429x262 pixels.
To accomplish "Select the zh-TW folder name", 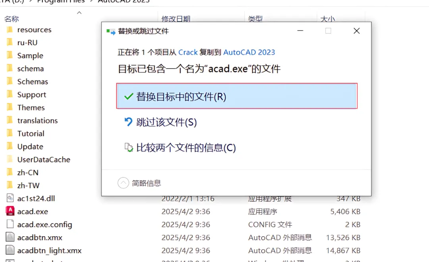I will pos(28,186).
